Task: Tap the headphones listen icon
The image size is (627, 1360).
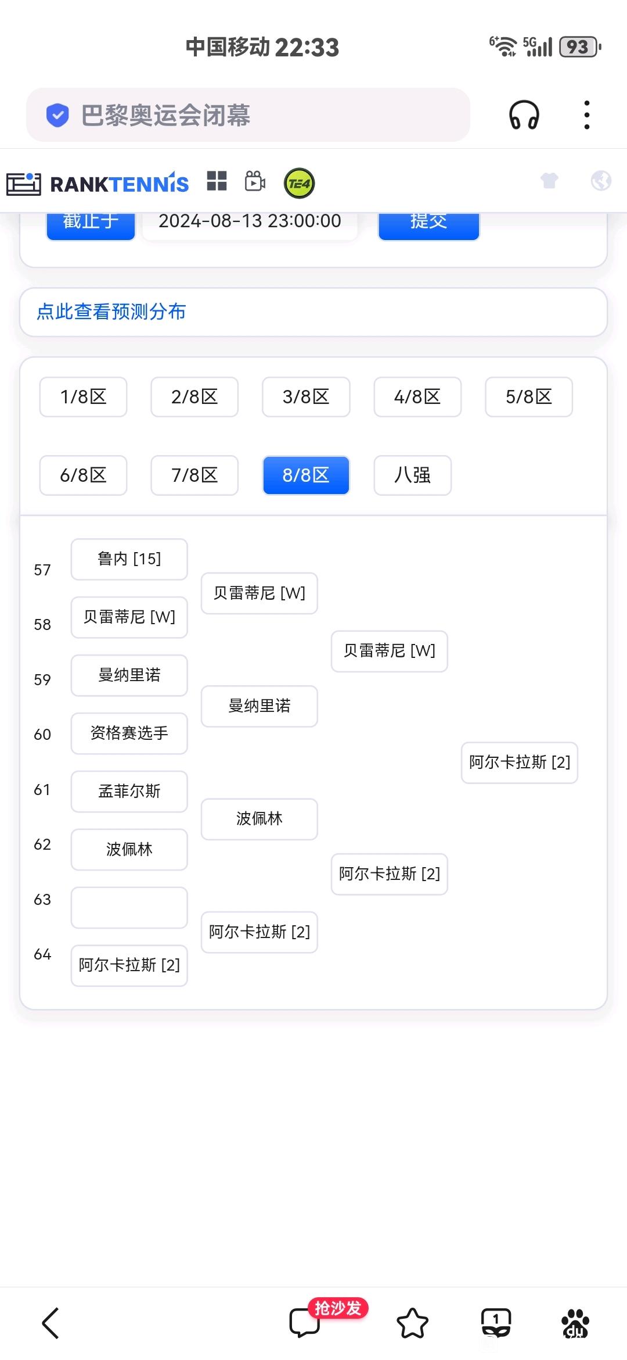Action: click(x=524, y=114)
